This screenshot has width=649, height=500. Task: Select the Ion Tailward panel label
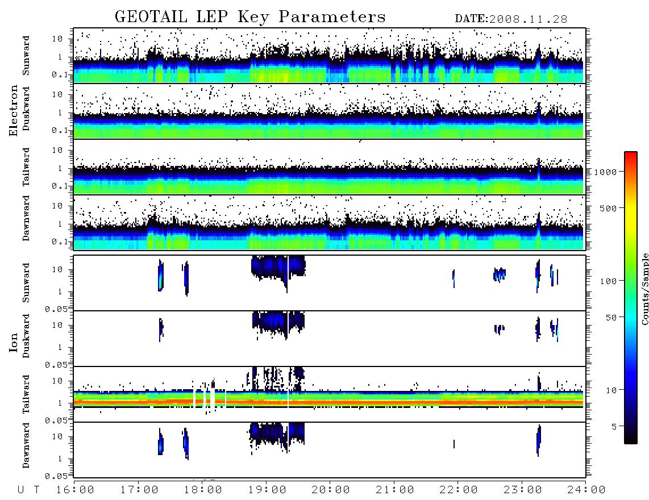click(x=26, y=394)
